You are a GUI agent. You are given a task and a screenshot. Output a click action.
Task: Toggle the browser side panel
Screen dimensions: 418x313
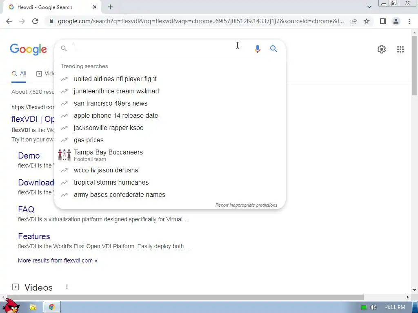tap(383, 21)
